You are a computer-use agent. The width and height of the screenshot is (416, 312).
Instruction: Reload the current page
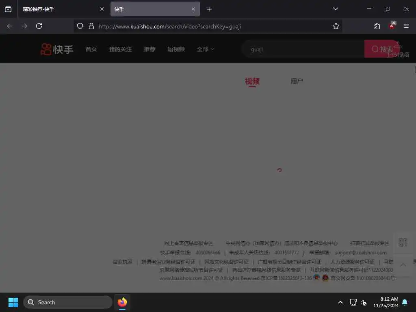click(39, 26)
